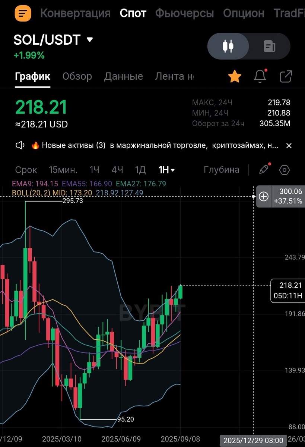Click the plus icon beside 300.06
Image resolution: width=305 pixels, height=447 pixels.
pos(264,196)
